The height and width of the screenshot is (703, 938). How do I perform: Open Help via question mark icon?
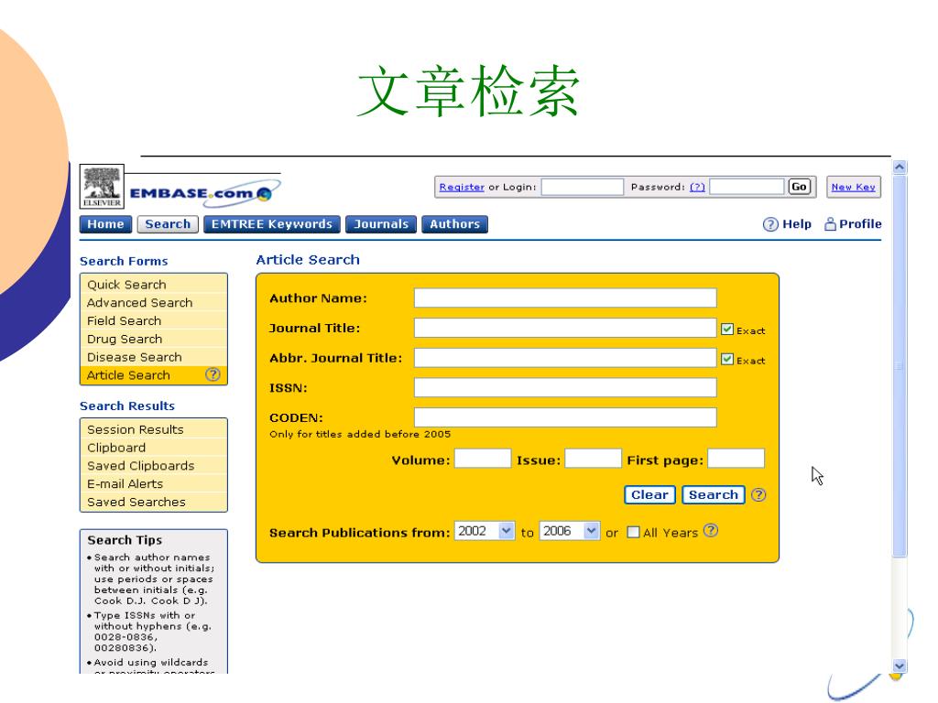click(770, 224)
